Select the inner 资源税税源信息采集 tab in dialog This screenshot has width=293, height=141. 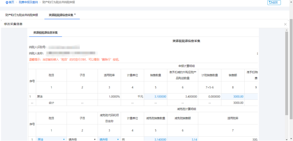click(45, 33)
